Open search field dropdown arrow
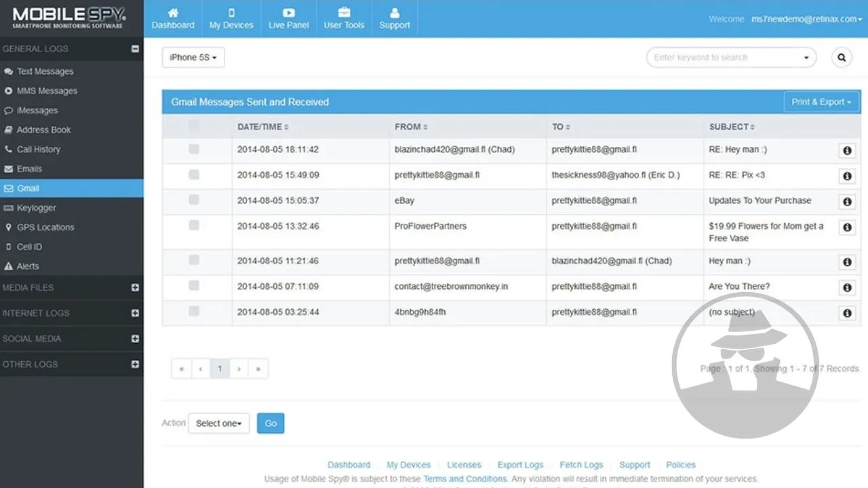 pyautogui.click(x=806, y=58)
